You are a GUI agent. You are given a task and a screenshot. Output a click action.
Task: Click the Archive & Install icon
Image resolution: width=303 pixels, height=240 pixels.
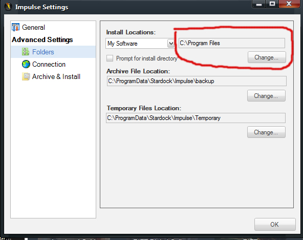[26, 76]
